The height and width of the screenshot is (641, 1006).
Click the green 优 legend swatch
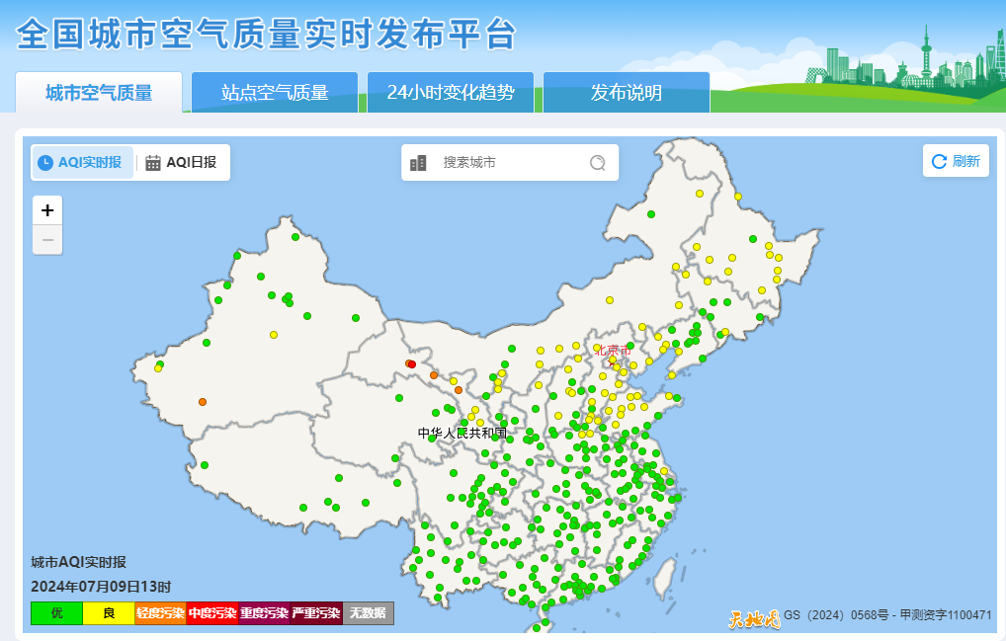(x=57, y=613)
